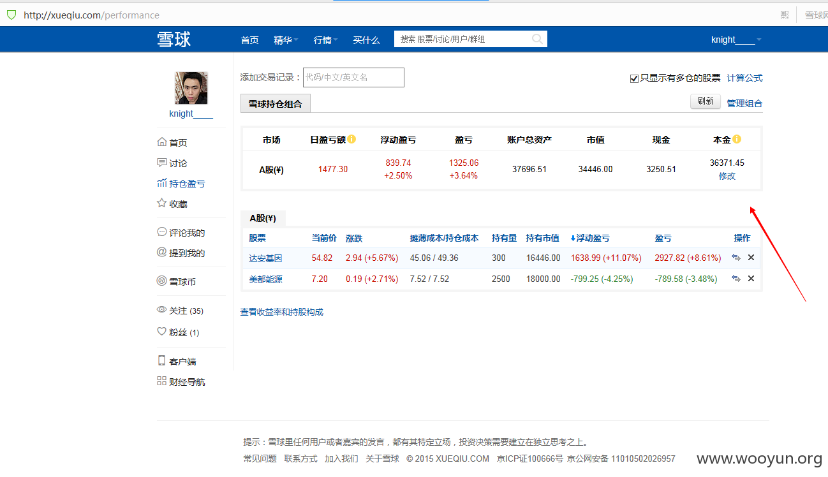828x477 pixels.
Task: Open 客户端 mobile client link
Action: 177,362
